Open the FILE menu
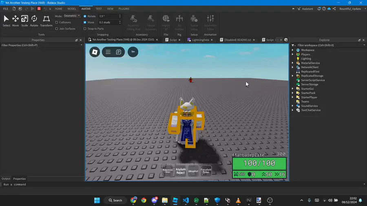Screen dimensions: 367x206 [6, 9]
